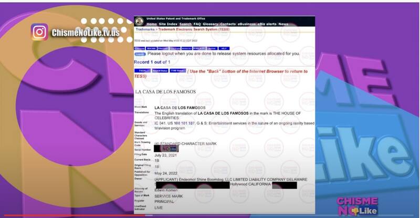
Task: Select Search in the navigation bar
Action: (185, 24)
